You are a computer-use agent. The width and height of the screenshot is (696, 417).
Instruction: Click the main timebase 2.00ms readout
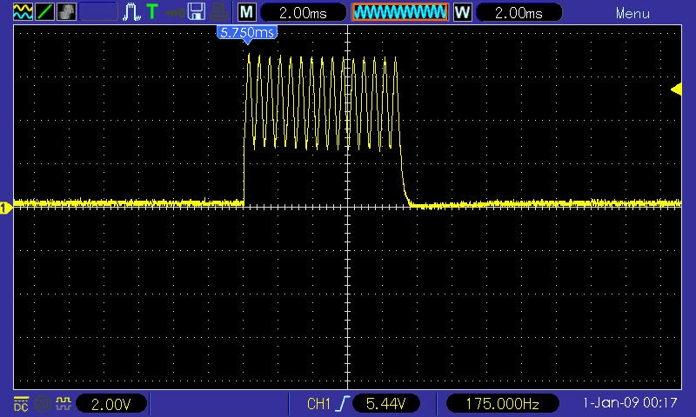tap(303, 12)
